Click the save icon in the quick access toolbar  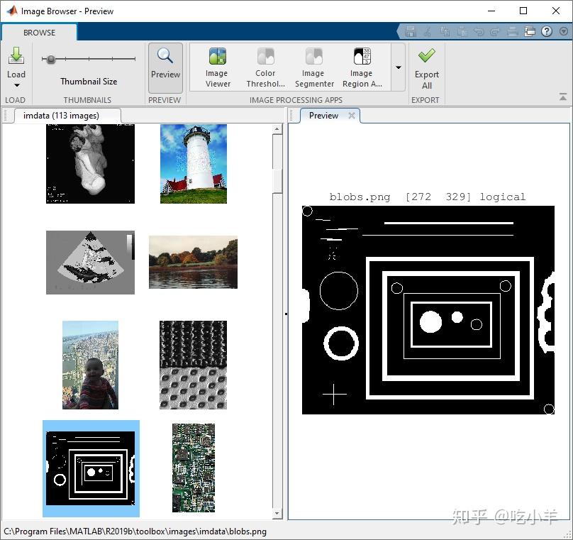[410, 32]
